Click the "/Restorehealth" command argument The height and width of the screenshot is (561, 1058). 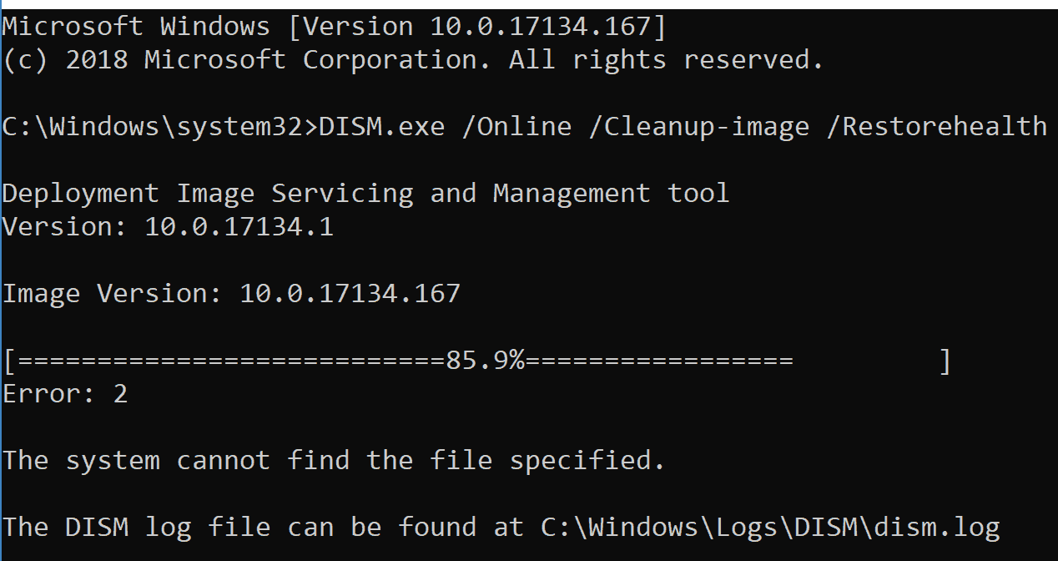coord(944,127)
